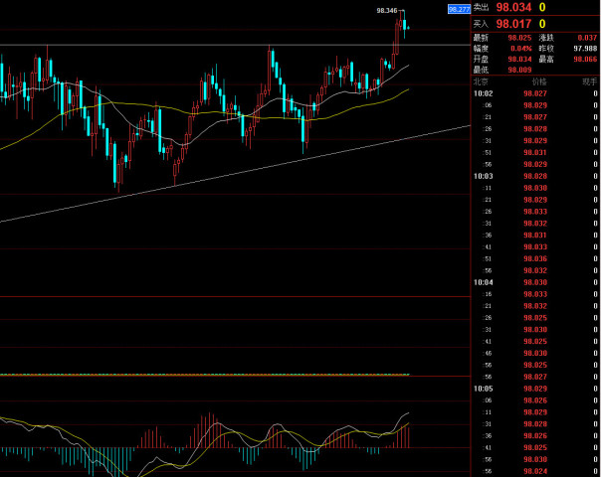Click the 买入 buy price 98.017
Viewport: 601px width, 477px height.
(x=514, y=23)
